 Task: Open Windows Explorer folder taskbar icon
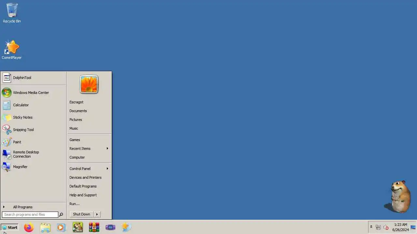click(45, 227)
